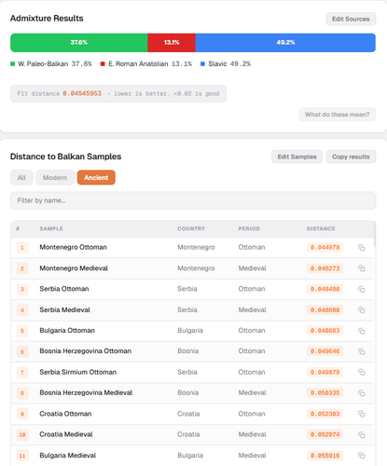Click the PERIOD column header
This screenshot has height=466, width=387.
pyautogui.click(x=249, y=228)
